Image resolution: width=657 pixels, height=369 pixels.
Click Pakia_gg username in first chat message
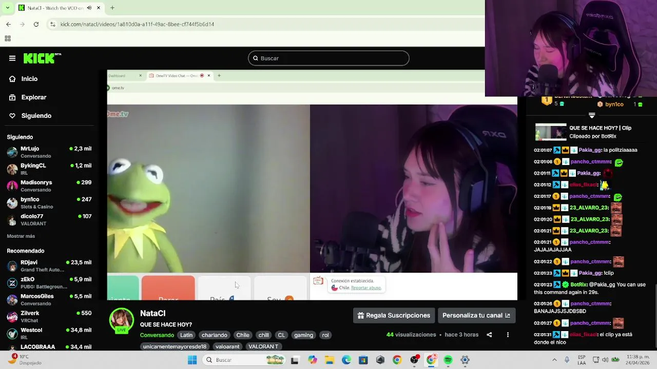tap(590, 150)
